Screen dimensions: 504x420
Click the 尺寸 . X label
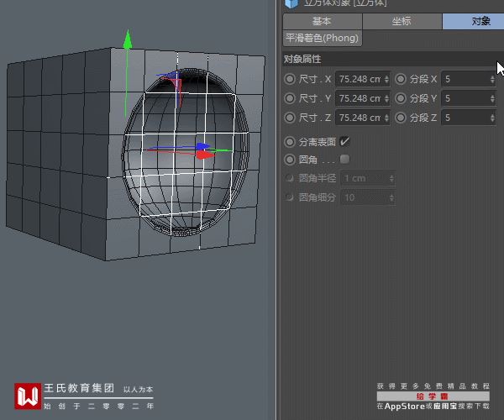point(314,79)
